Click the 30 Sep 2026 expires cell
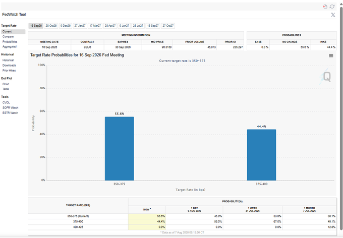 (x=123, y=47)
